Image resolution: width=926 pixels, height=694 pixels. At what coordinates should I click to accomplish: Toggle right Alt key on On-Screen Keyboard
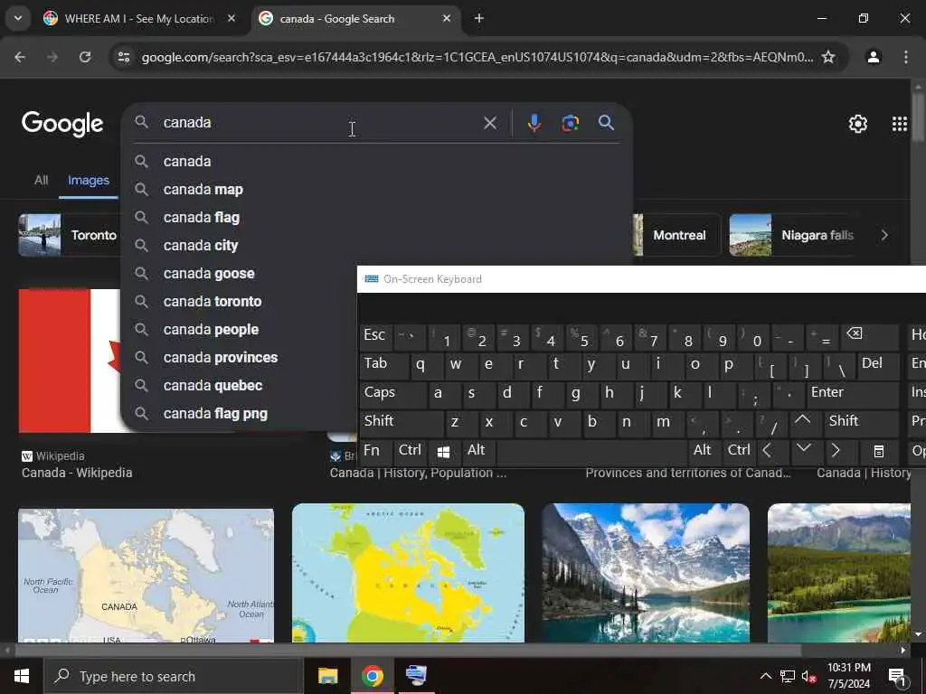[702, 452]
